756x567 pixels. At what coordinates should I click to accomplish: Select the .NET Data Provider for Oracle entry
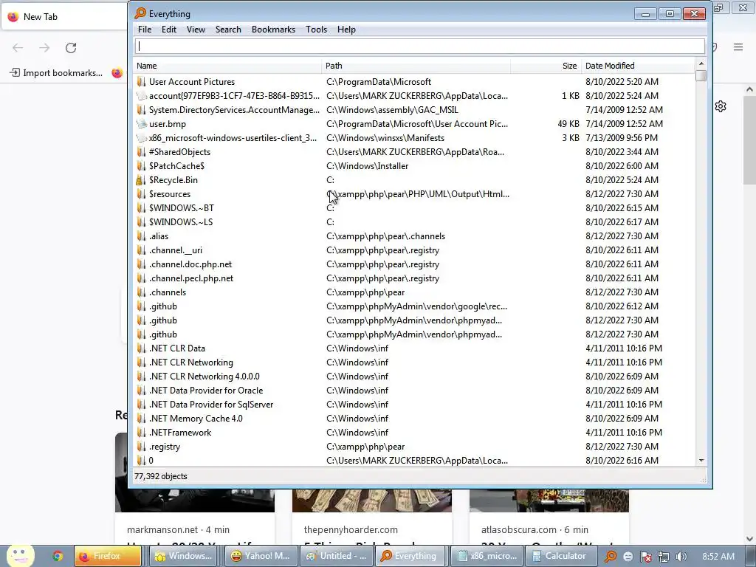coord(206,391)
